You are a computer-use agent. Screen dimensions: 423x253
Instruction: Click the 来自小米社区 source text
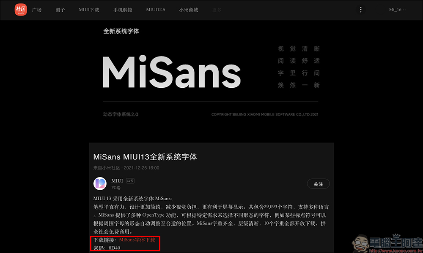[x=107, y=168]
